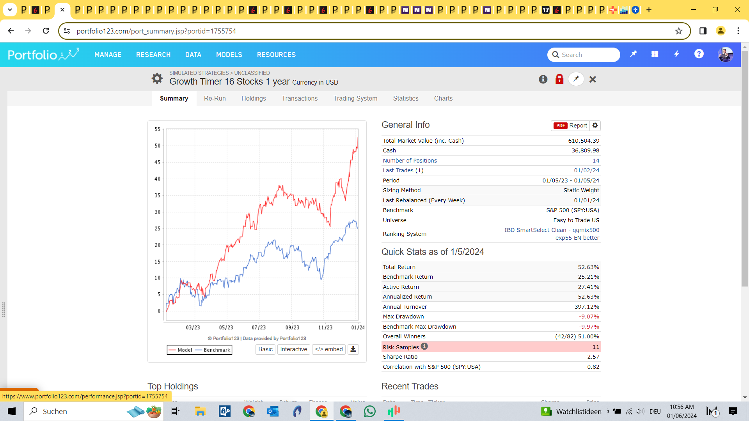
Task: Click Risk Samples info icon
Action: tap(424, 346)
